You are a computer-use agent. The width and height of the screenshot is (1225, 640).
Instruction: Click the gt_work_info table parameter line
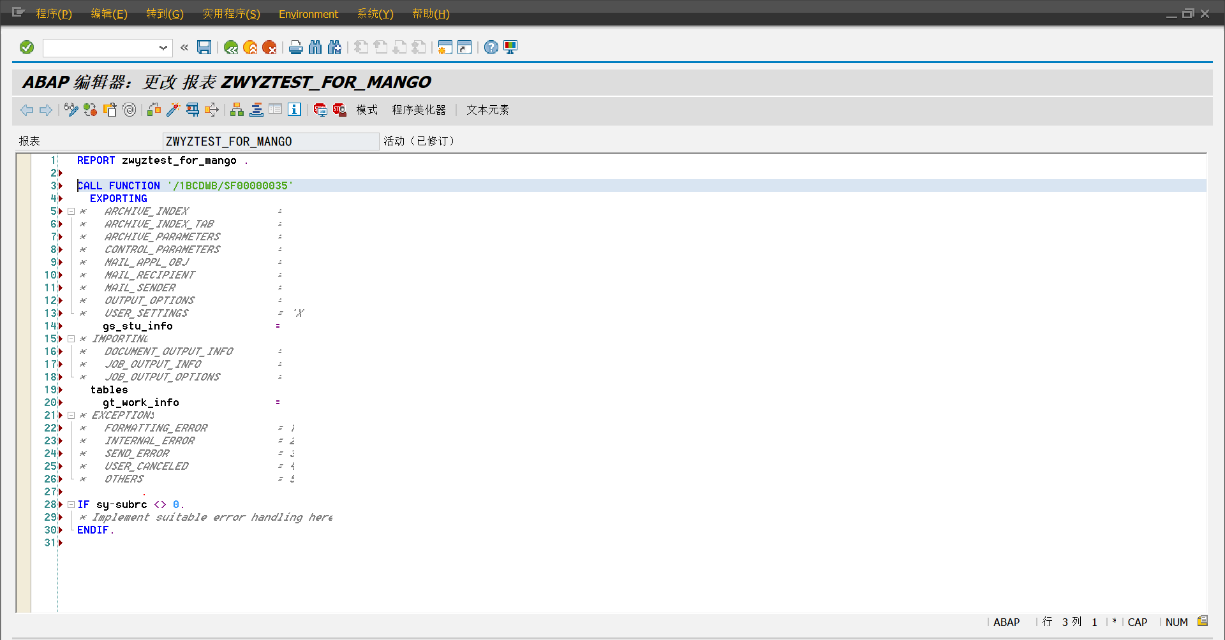point(141,402)
